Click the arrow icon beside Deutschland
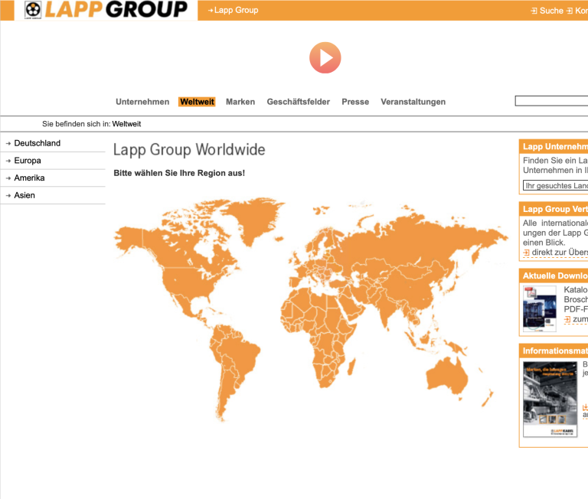Viewport: 588px width, 499px height. [8, 144]
